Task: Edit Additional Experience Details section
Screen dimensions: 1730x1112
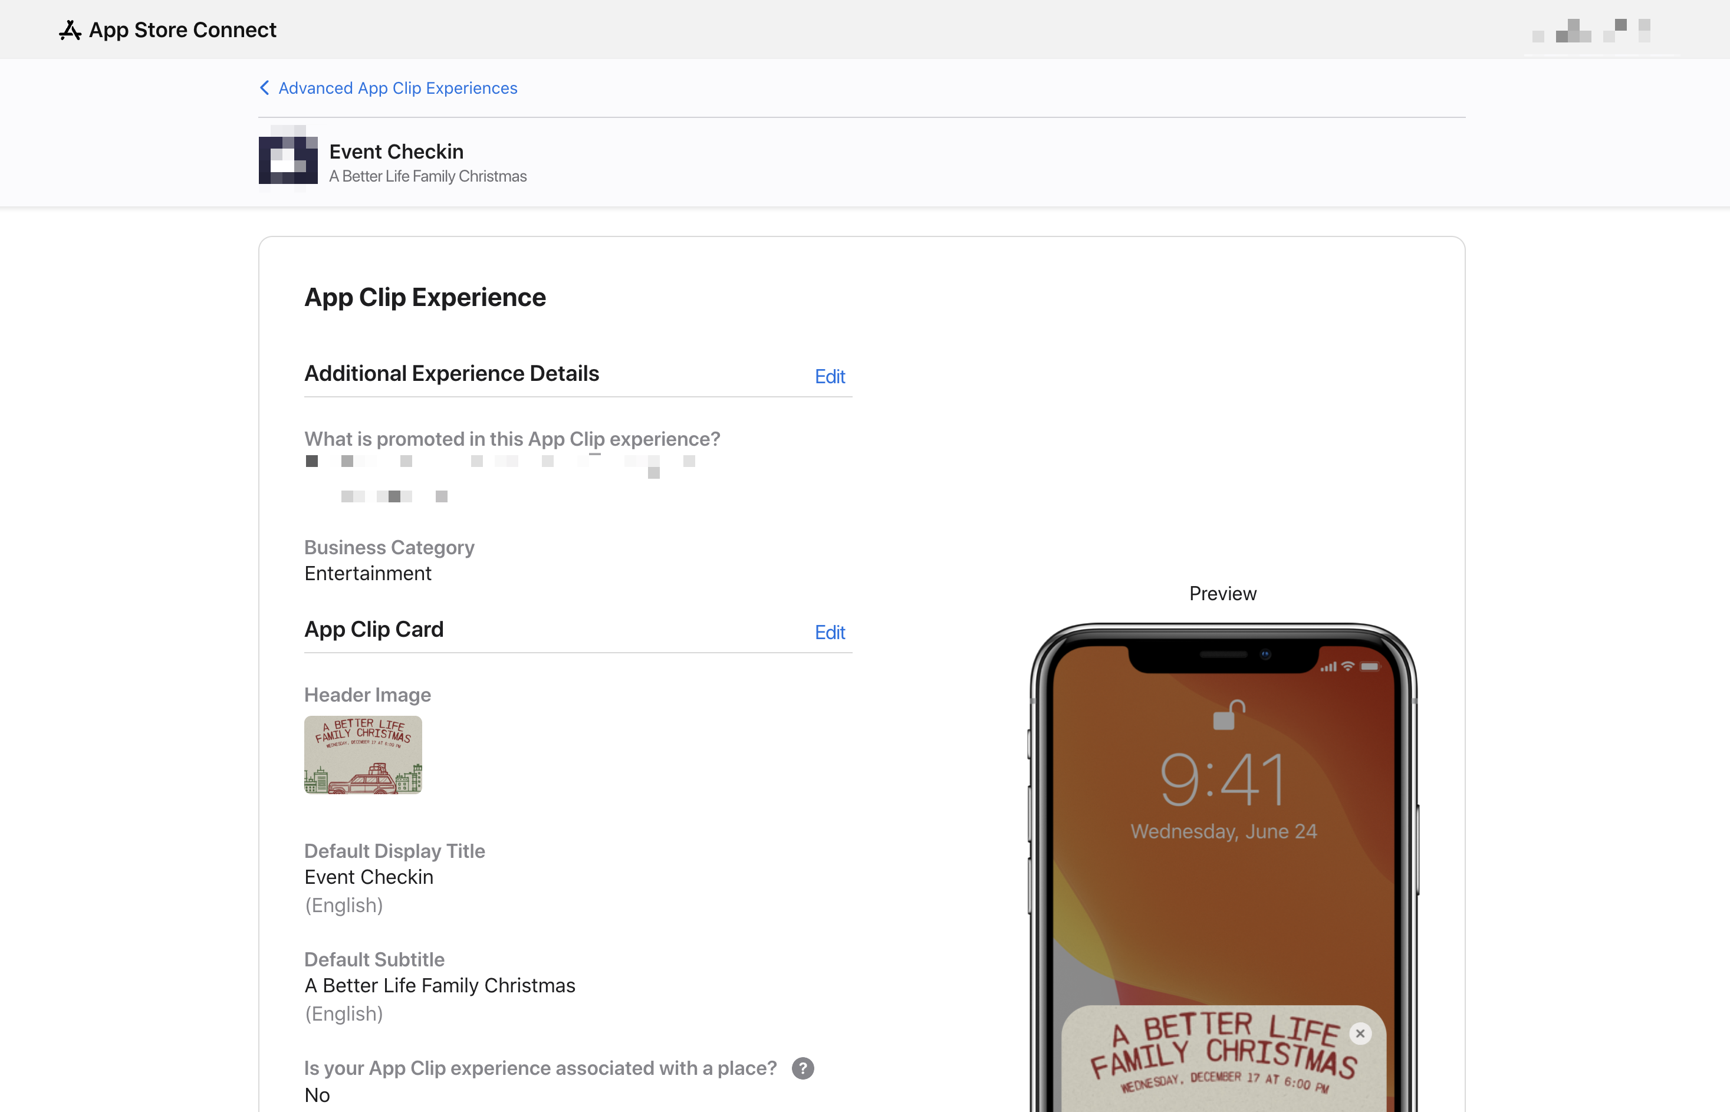Action: (x=829, y=376)
